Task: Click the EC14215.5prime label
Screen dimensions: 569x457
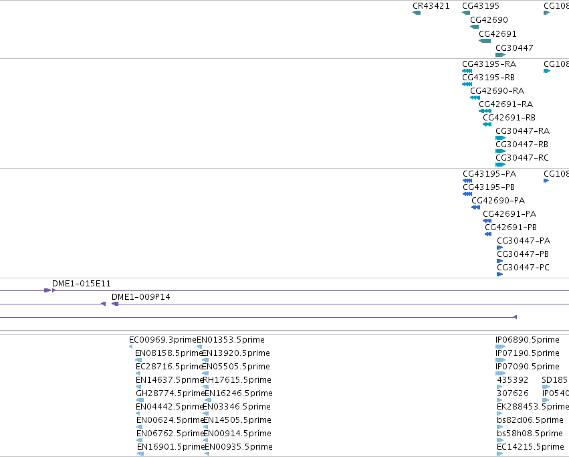Action: 530,447
